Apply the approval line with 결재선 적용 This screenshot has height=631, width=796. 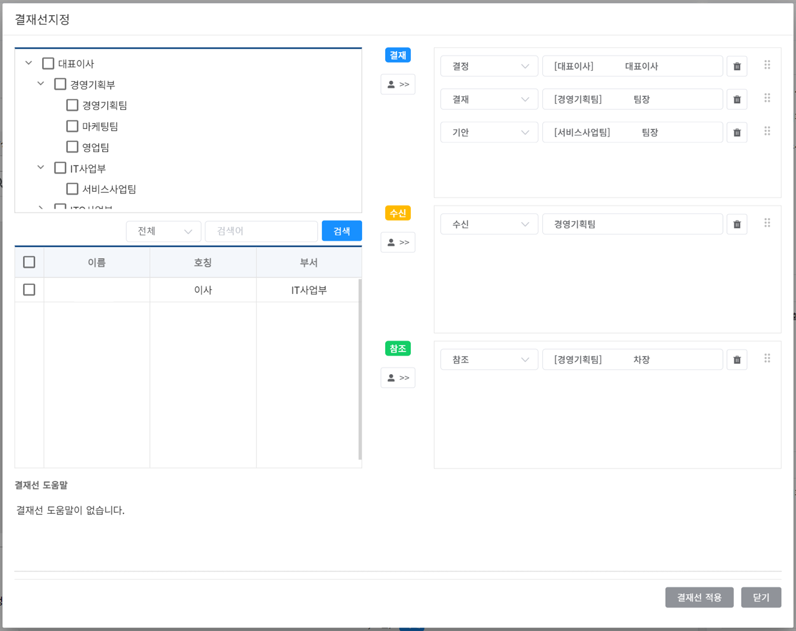pyautogui.click(x=699, y=597)
